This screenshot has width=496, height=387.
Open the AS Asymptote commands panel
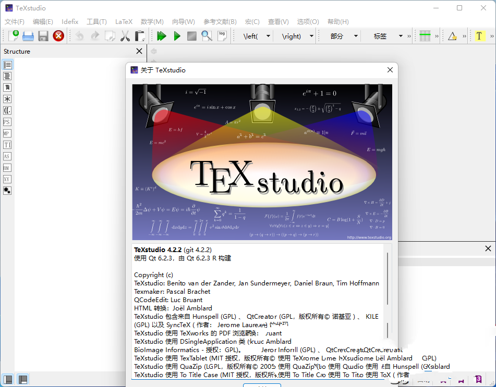(7, 156)
